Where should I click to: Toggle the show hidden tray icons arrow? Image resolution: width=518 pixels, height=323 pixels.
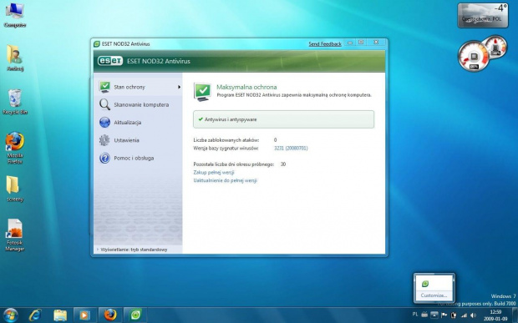click(x=434, y=315)
